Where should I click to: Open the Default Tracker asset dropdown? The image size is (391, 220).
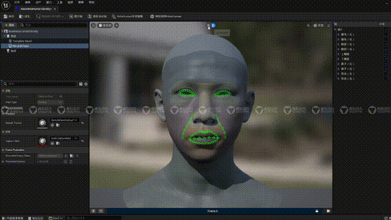(64, 120)
